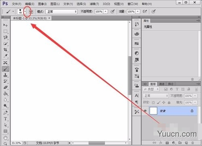202x146 pixels.
Task: Toggle lock position icon
Action: (164, 102)
